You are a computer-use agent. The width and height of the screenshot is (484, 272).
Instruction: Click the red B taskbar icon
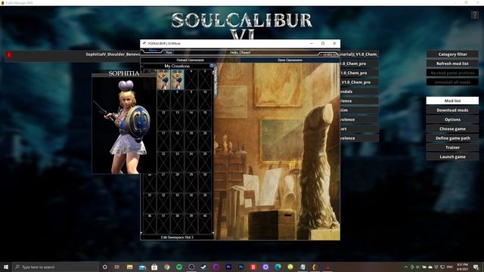pos(253,267)
